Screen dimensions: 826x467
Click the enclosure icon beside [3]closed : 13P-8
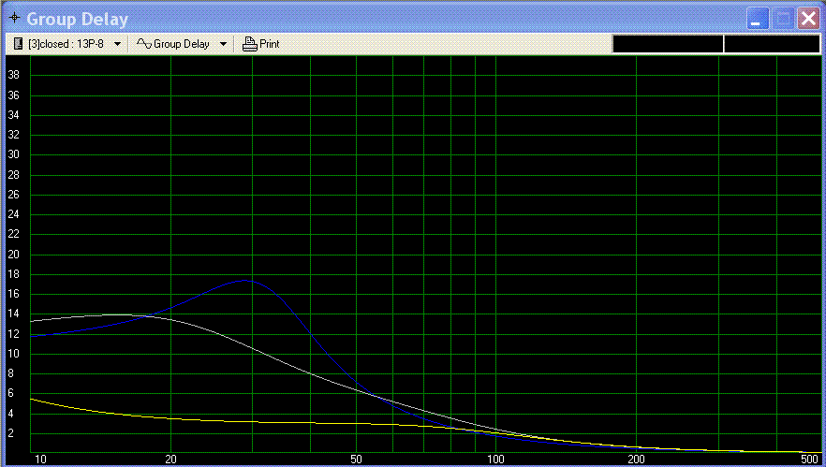pos(18,44)
